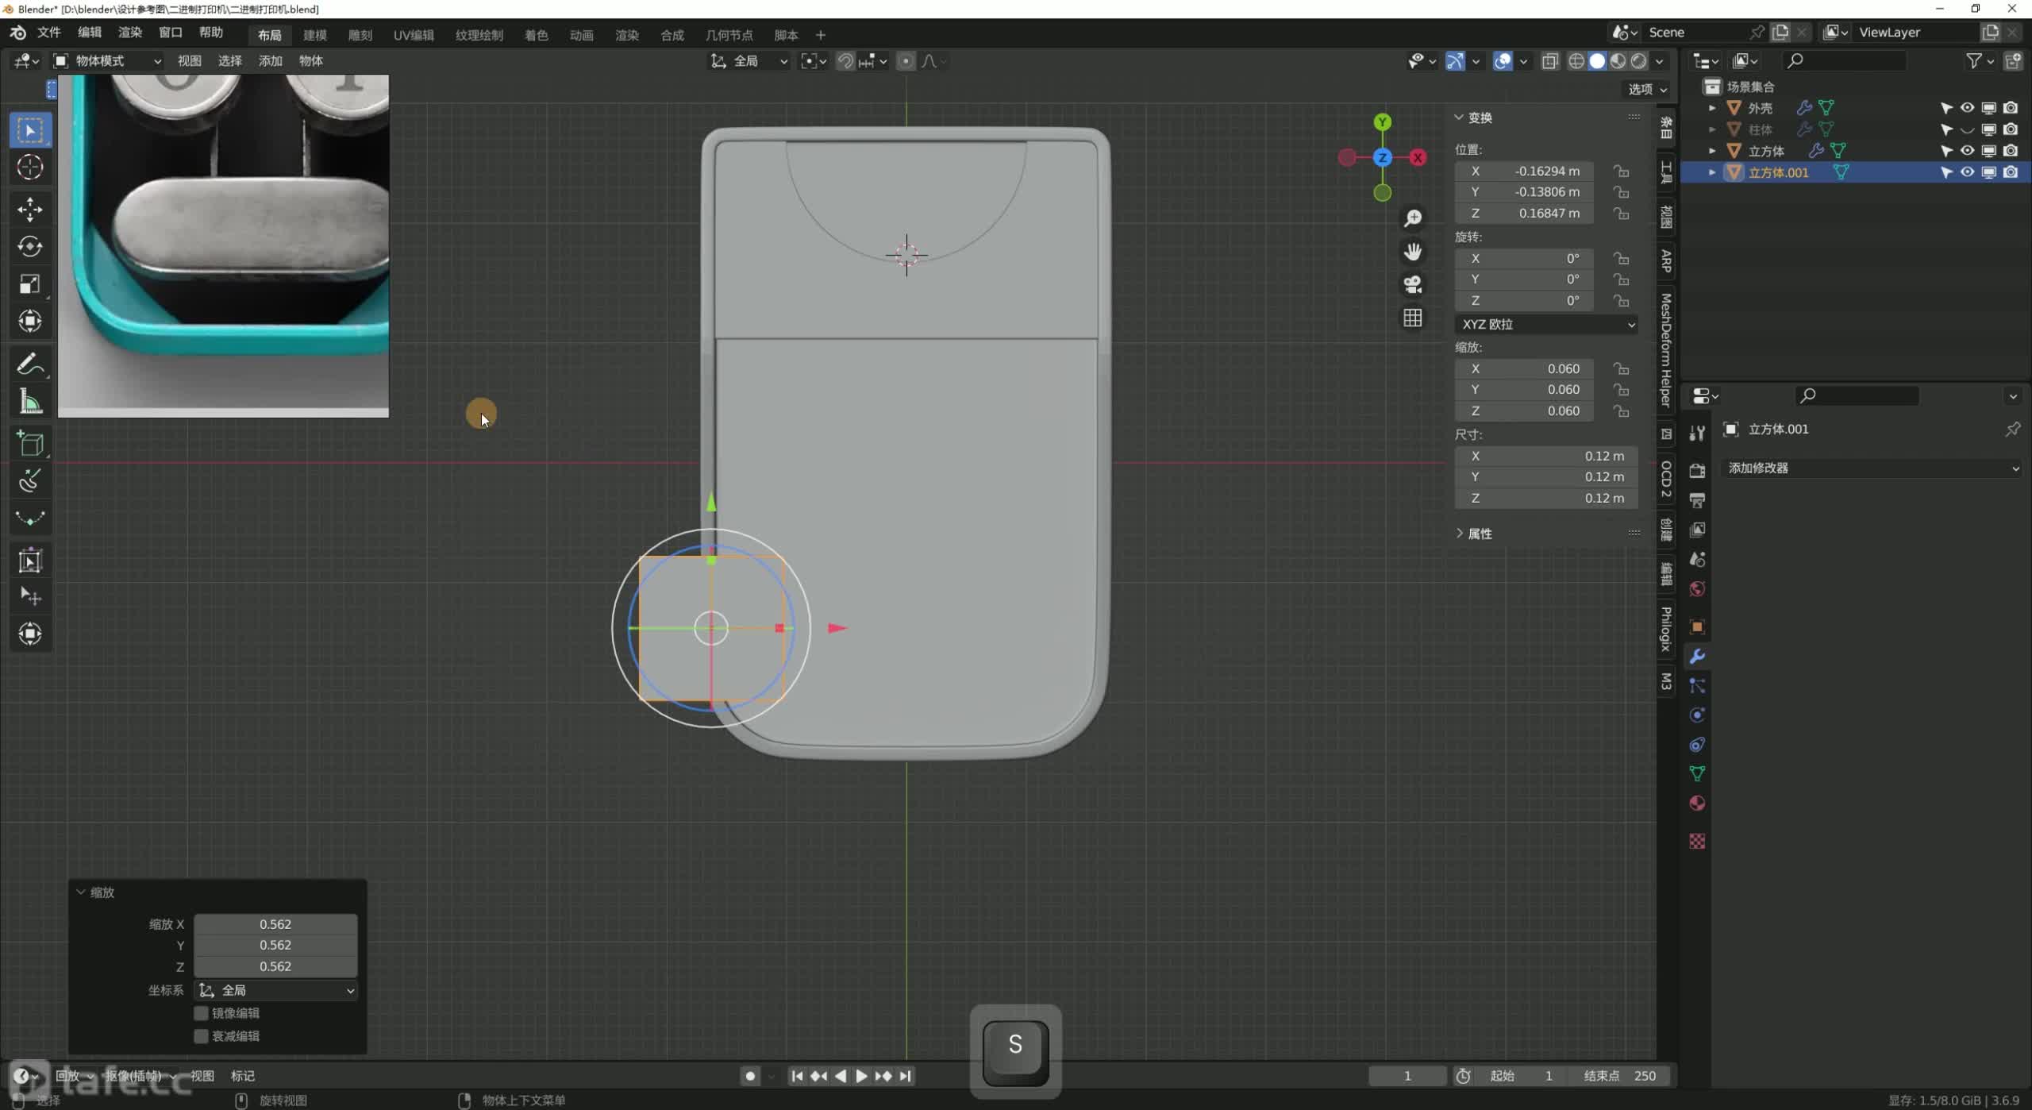Image resolution: width=2032 pixels, height=1110 pixels.
Task: Click the Cursor tool icon
Action: [x=30, y=168]
